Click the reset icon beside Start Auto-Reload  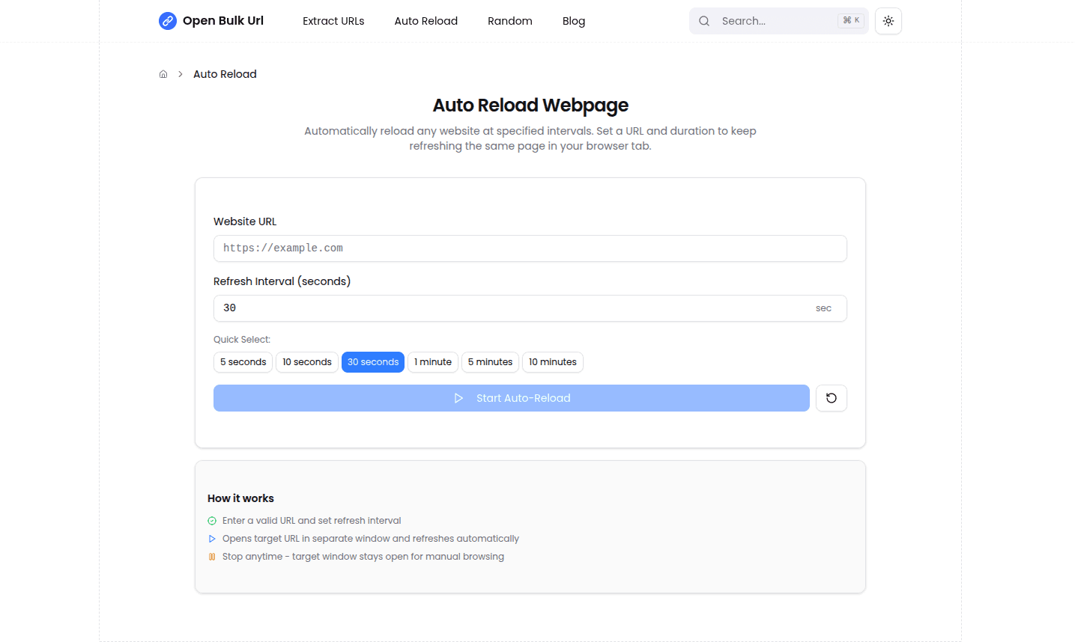831,397
